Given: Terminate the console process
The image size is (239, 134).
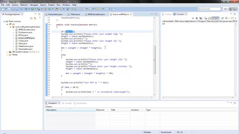Looking at the screenshot, I should click(x=193, y=18).
